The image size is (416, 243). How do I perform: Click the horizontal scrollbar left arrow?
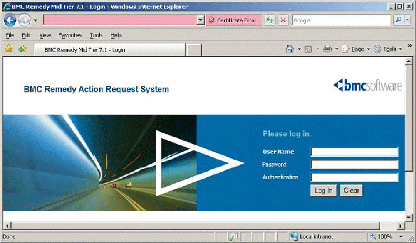click(7, 226)
